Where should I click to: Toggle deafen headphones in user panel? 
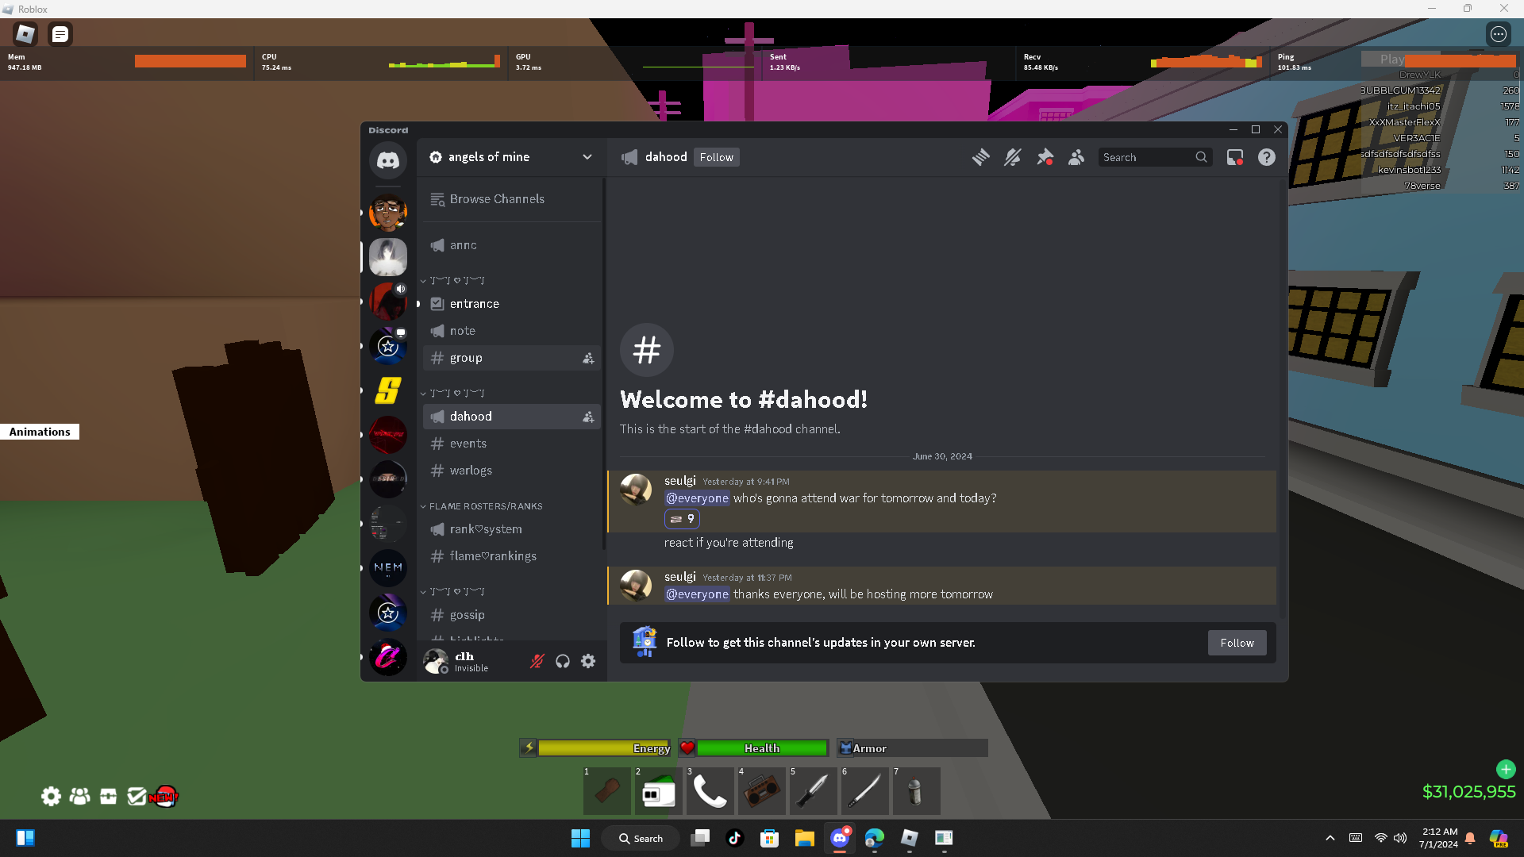click(x=563, y=661)
